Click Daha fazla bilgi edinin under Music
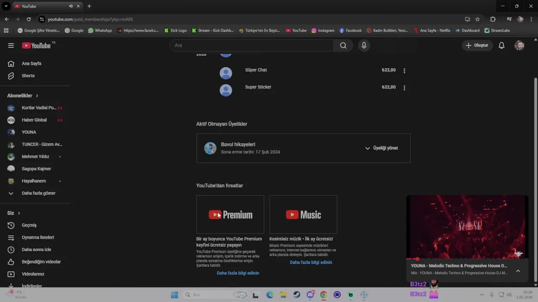 click(311, 263)
